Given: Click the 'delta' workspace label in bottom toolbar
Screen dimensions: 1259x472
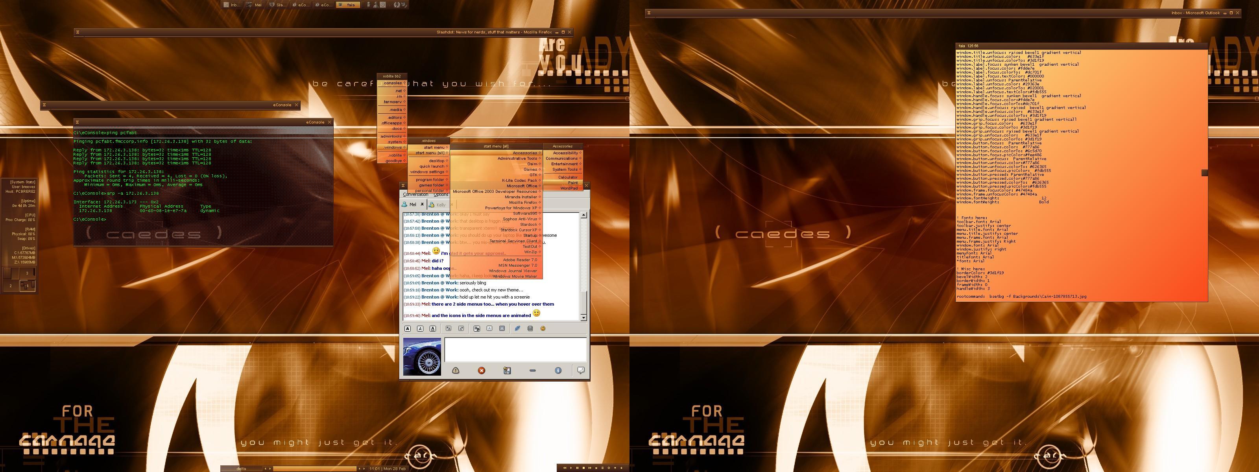Looking at the screenshot, I should coord(242,468).
